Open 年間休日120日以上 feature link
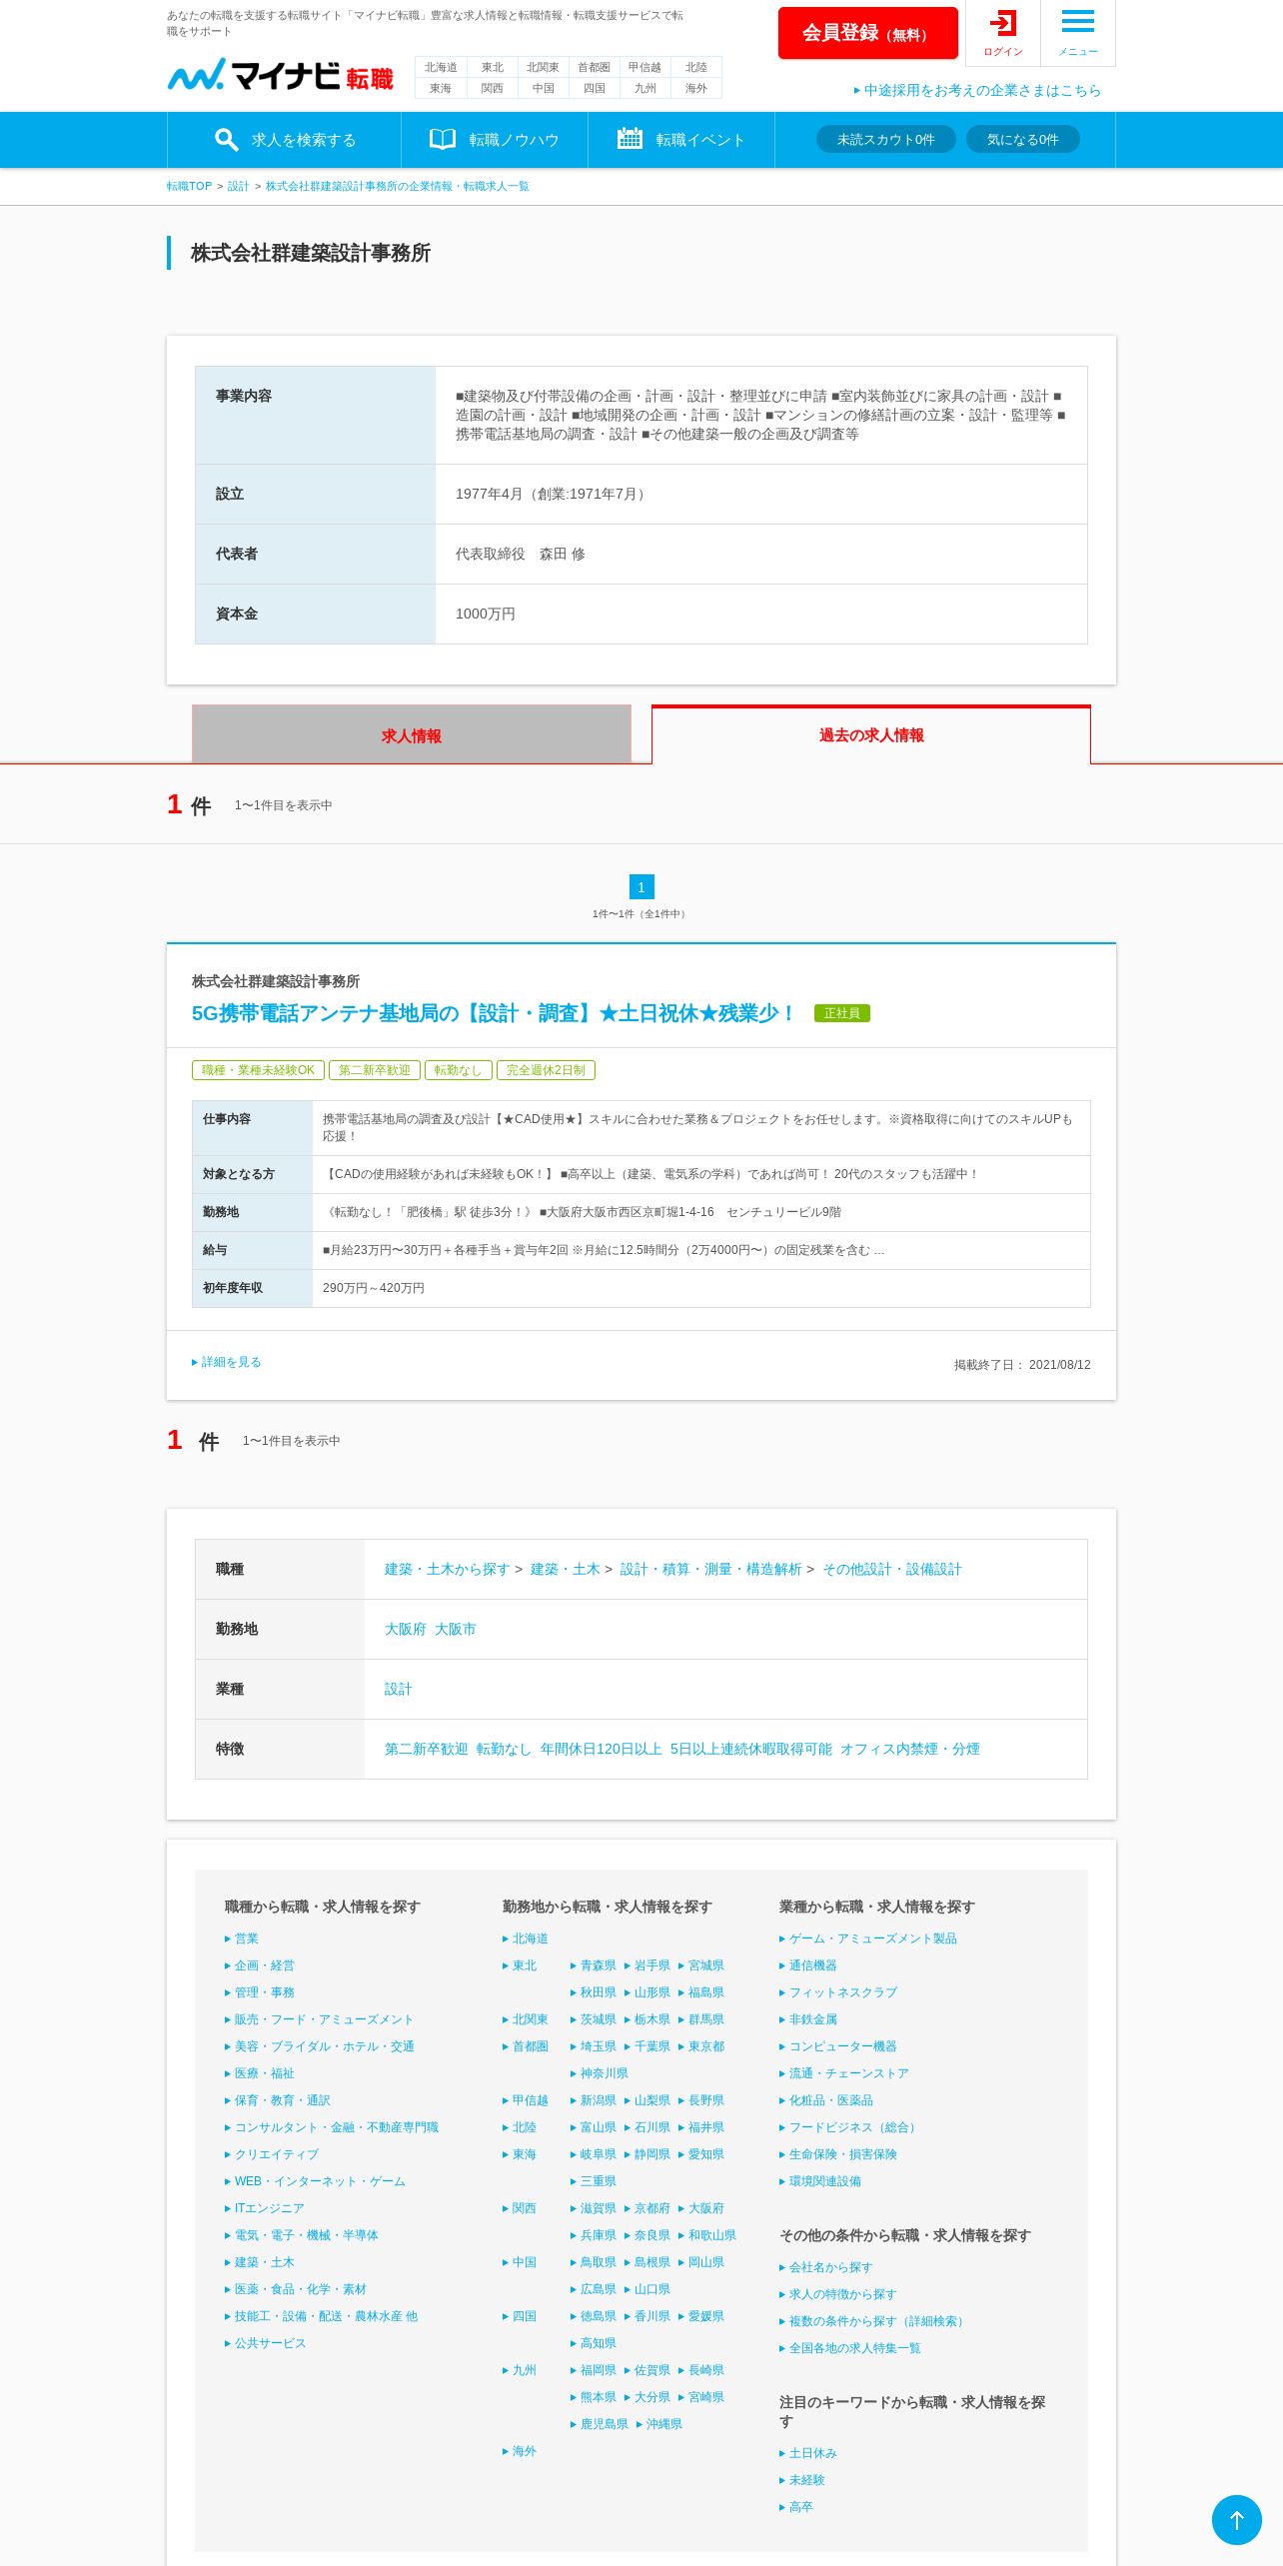Screen dimensions: 1283x2566 (601, 1749)
